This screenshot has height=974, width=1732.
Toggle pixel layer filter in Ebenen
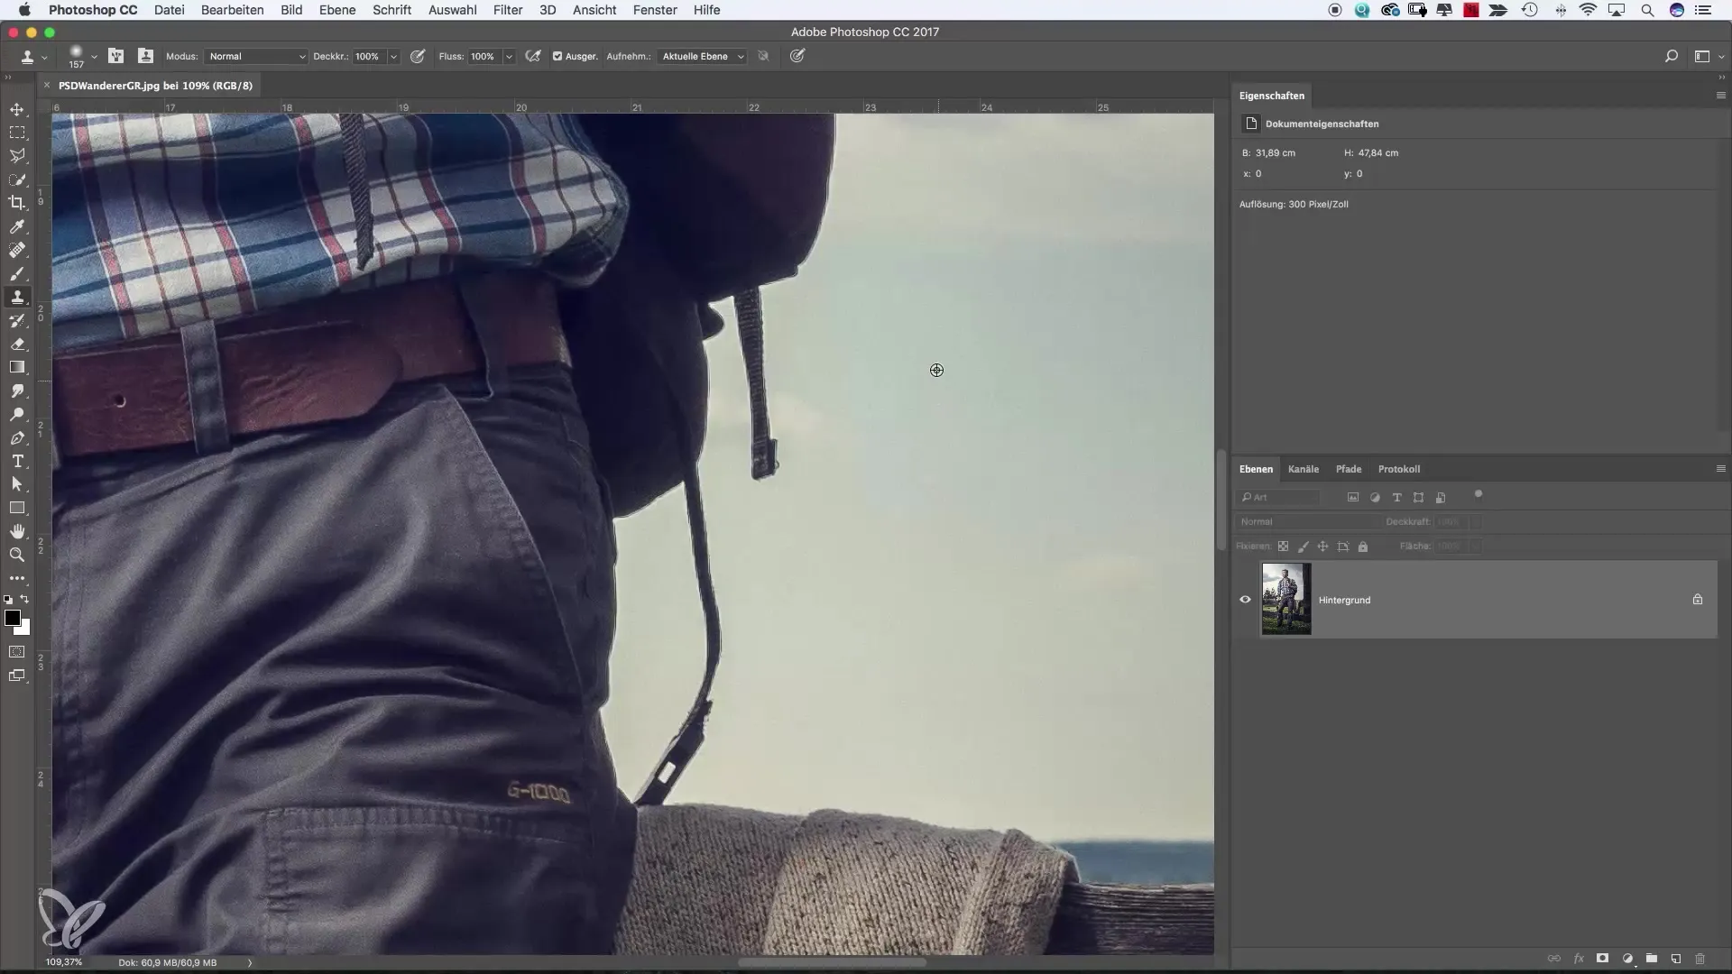click(1353, 497)
